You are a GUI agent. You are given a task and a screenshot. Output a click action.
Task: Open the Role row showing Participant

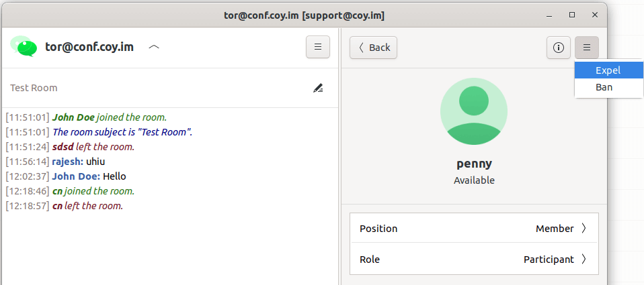[x=474, y=259]
